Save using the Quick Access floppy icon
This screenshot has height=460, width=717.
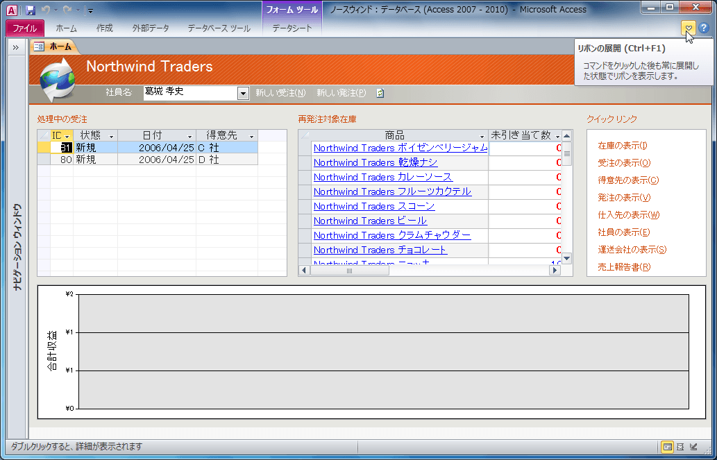(30, 10)
